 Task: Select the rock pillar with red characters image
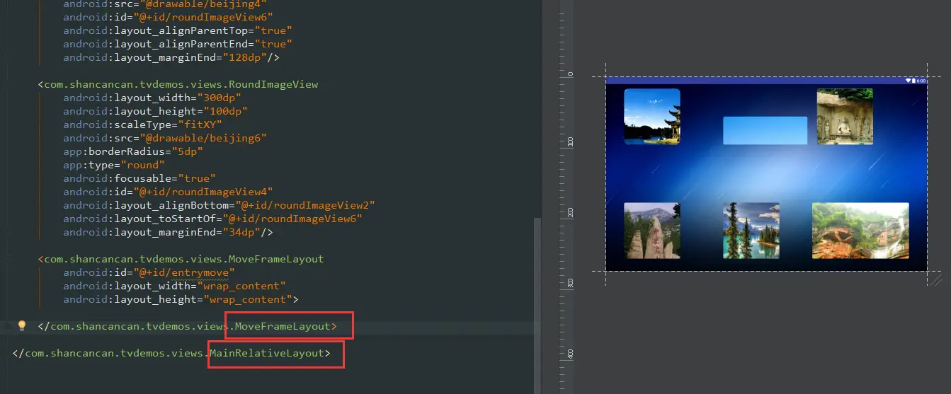(x=652, y=231)
